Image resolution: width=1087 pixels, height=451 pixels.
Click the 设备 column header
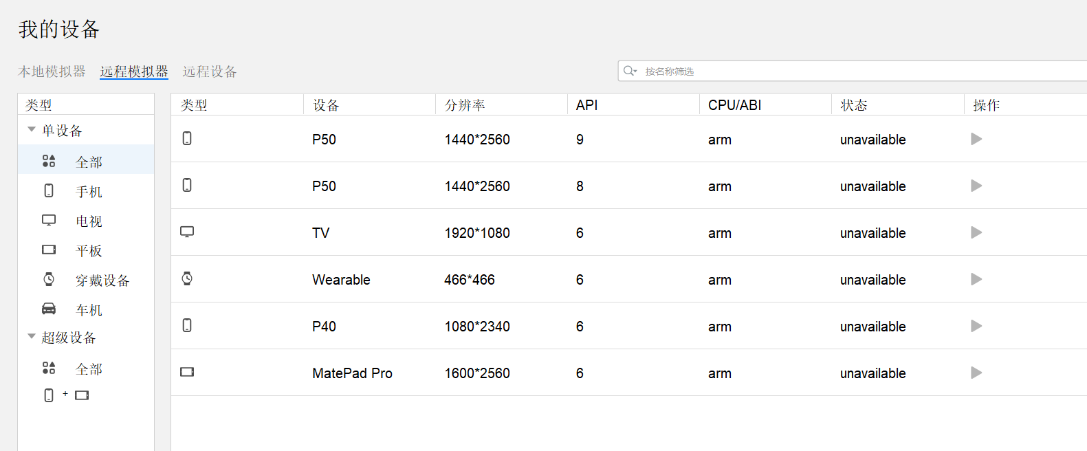(x=326, y=105)
